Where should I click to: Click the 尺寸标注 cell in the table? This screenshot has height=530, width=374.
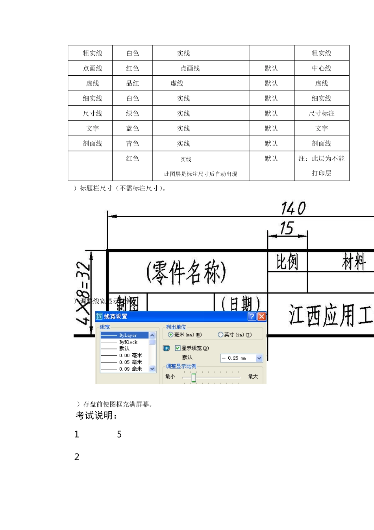322,114
